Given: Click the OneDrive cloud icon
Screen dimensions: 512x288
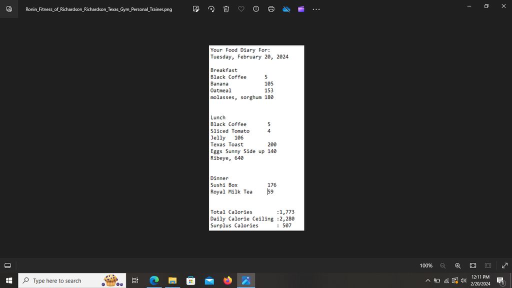Looking at the screenshot, I should pos(286,9).
